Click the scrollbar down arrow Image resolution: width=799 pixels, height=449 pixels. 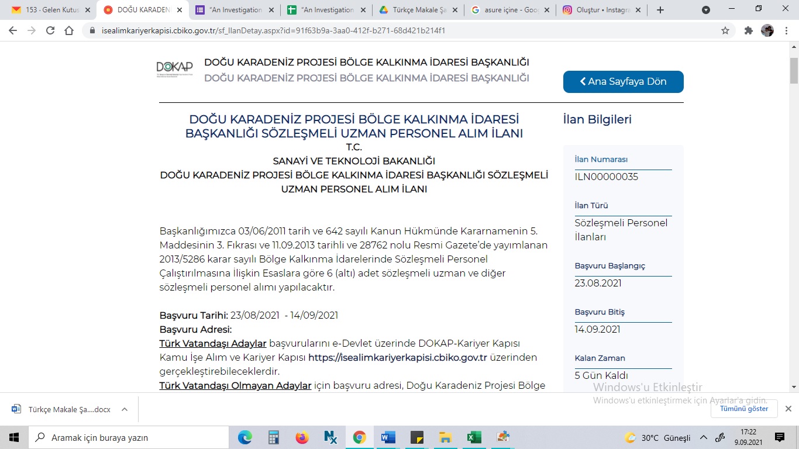pyautogui.click(x=794, y=387)
